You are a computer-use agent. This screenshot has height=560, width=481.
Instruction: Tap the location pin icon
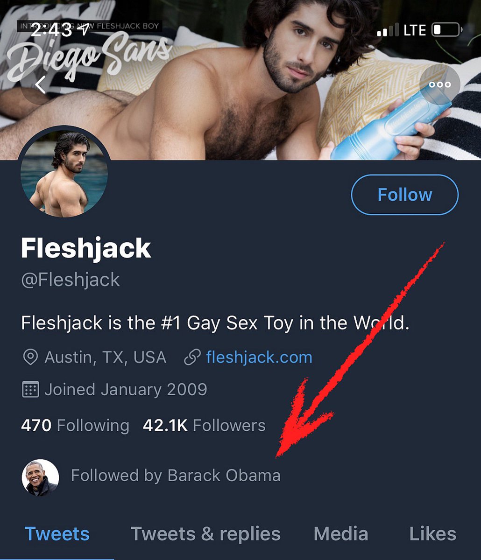(30, 357)
